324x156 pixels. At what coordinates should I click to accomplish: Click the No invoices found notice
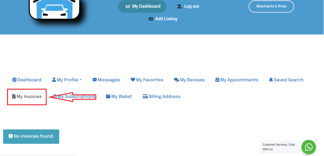point(31,136)
